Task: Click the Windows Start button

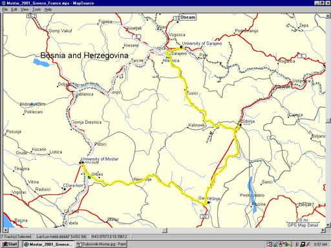Action: 10,244
